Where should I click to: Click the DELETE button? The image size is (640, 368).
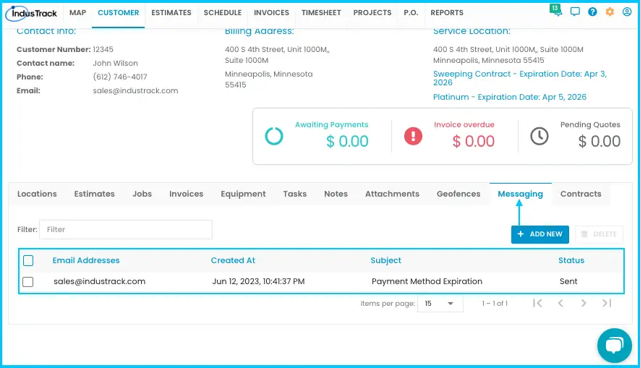pos(600,234)
